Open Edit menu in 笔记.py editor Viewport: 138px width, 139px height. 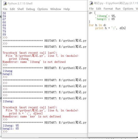point(99,9)
